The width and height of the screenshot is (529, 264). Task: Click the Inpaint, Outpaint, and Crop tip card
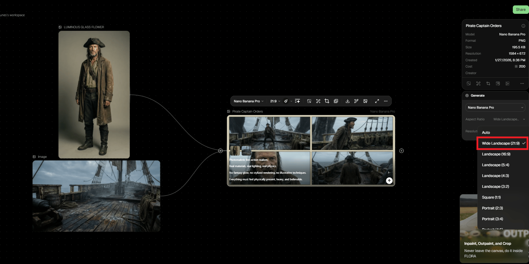(494, 229)
